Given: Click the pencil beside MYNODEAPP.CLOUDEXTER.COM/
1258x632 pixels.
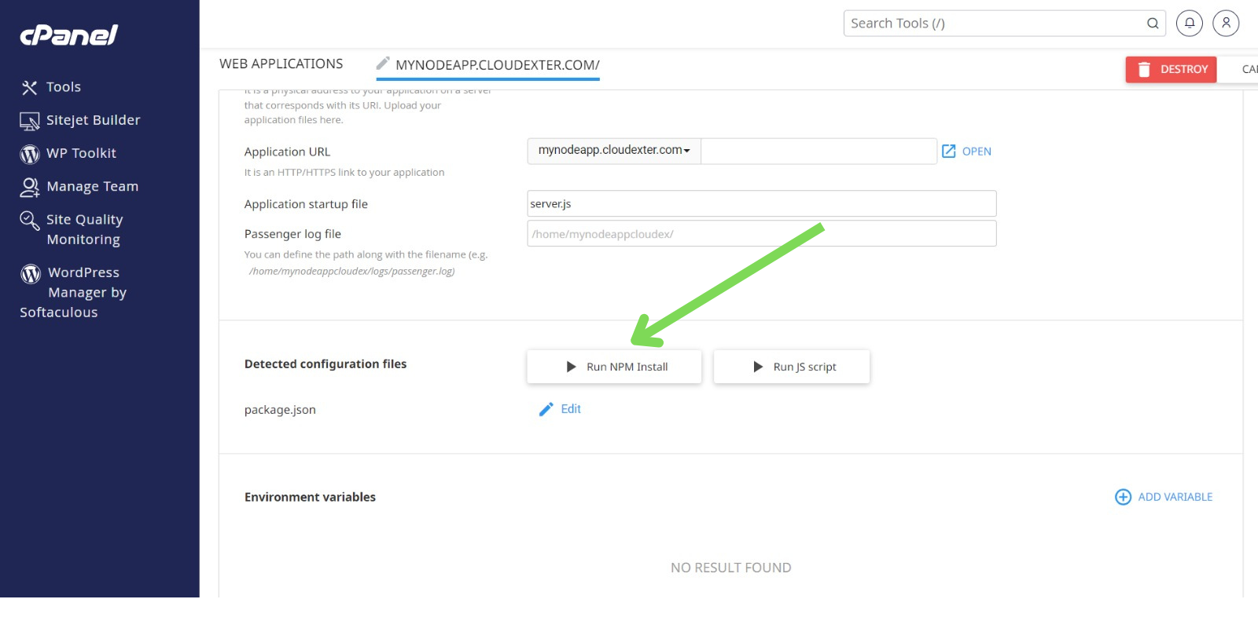Looking at the screenshot, I should 383,64.
